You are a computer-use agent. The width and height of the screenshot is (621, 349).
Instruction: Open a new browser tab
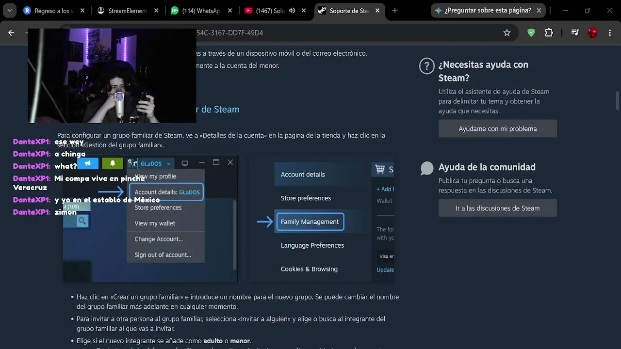coord(394,11)
